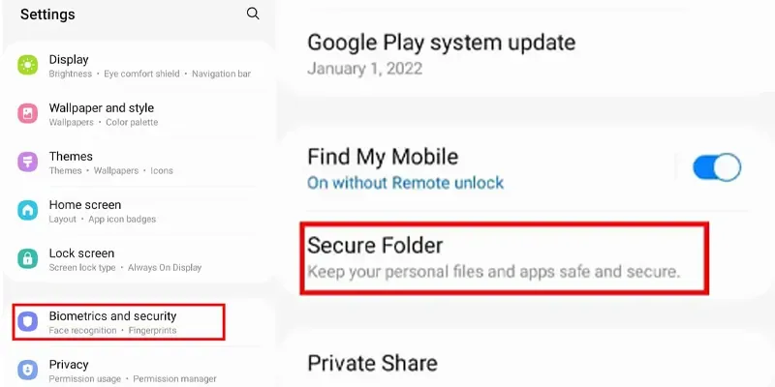Tap the purple Themes brush icon
The height and width of the screenshot is (387, 775).
[28, 162]
